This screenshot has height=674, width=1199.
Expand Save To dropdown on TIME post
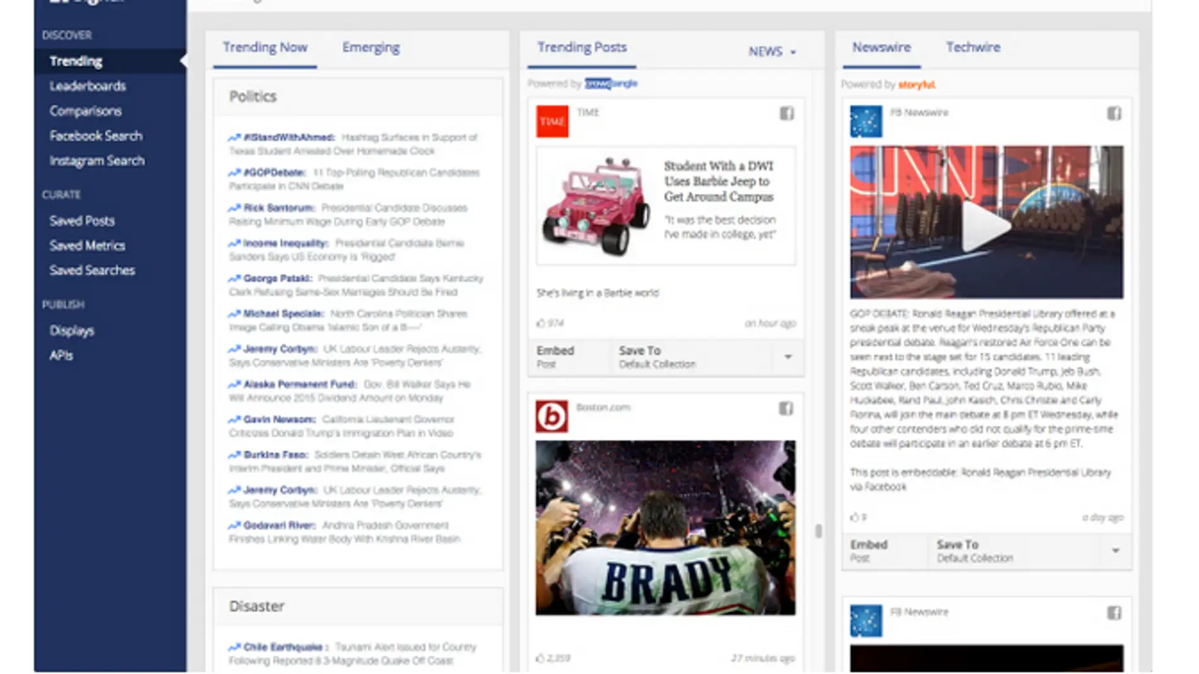[x=788, y=357]
